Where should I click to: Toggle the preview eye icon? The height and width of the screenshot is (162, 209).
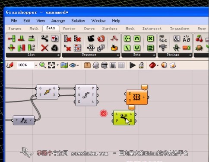click(73, 65)
